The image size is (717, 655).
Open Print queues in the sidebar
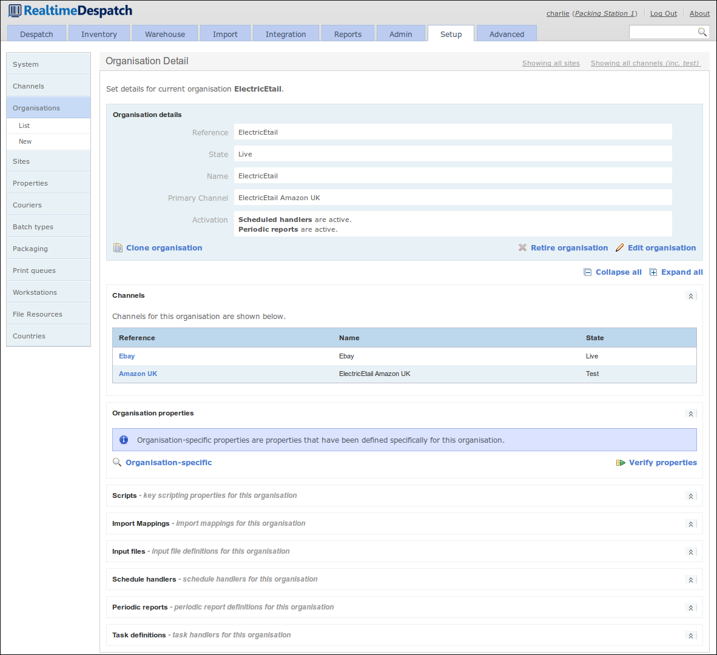[49, 270]
